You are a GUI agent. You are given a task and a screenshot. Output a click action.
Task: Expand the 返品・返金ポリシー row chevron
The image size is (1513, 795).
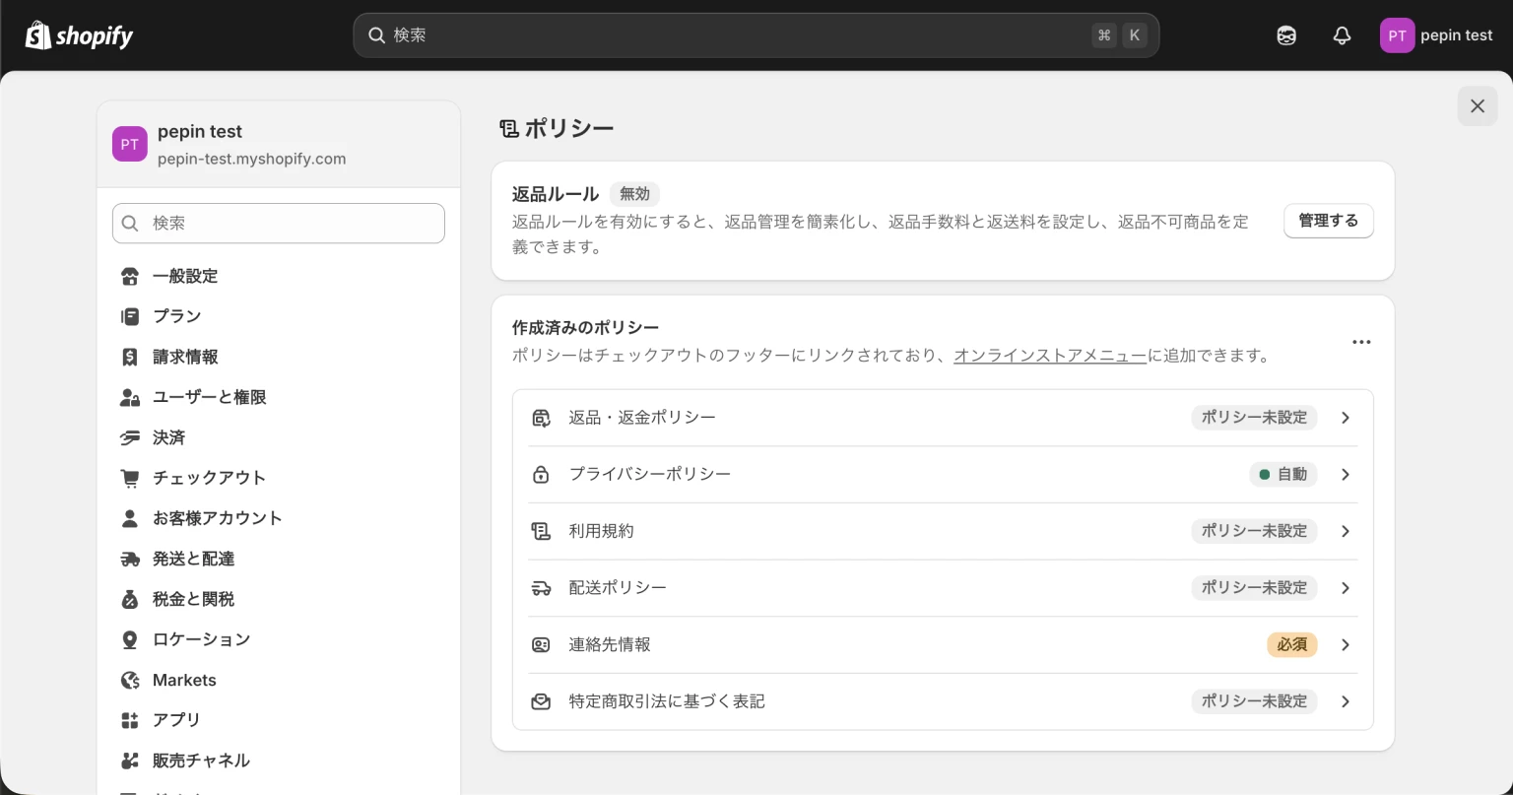pyautogui.click(x=1345, y=417)
